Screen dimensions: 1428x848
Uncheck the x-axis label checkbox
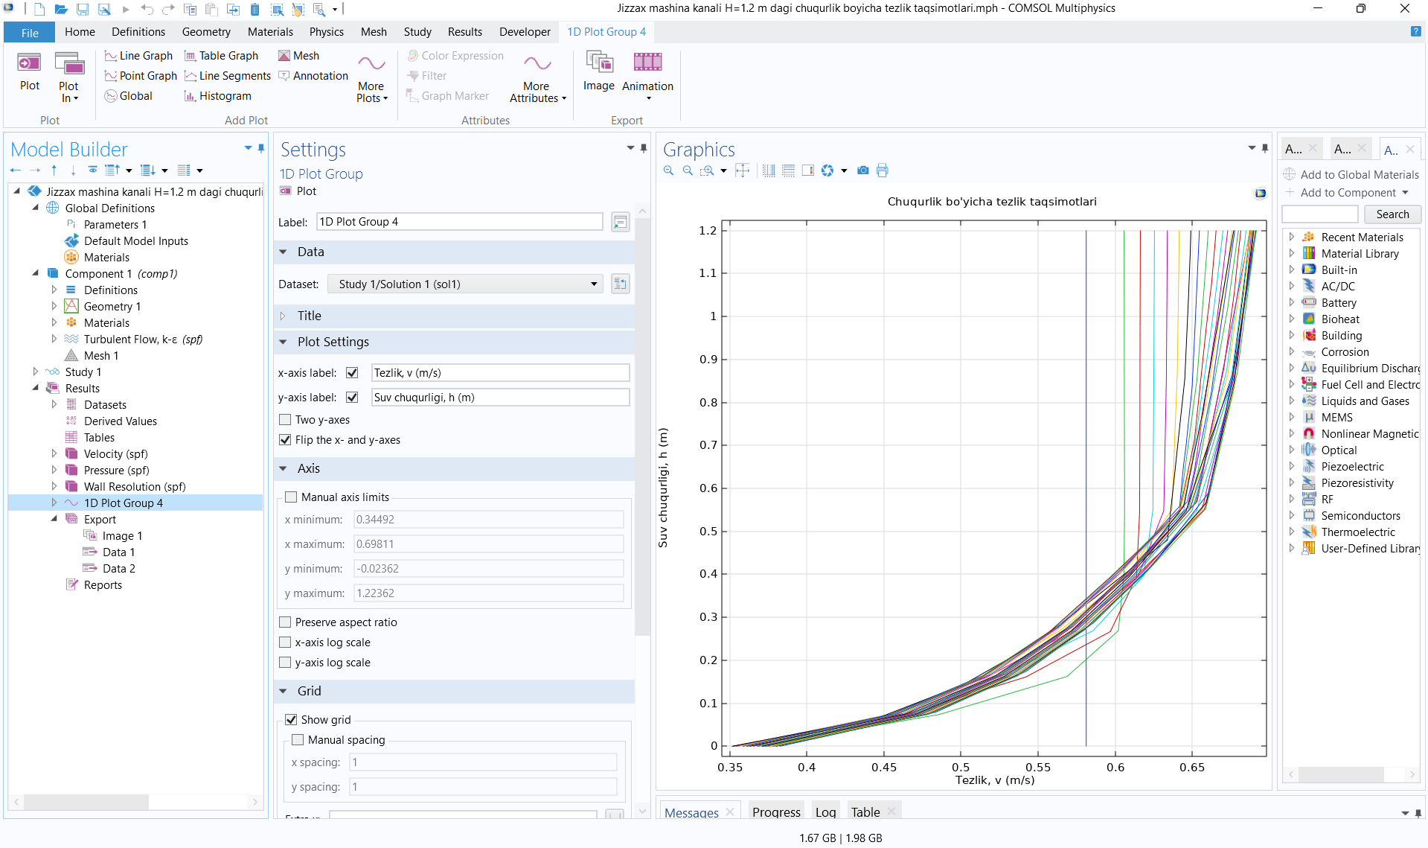point(352,373)
